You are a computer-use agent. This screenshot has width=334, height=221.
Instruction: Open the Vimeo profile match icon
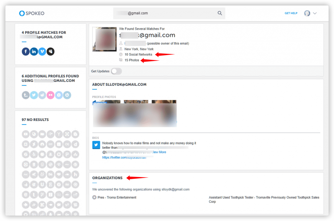tap(42, 51)
